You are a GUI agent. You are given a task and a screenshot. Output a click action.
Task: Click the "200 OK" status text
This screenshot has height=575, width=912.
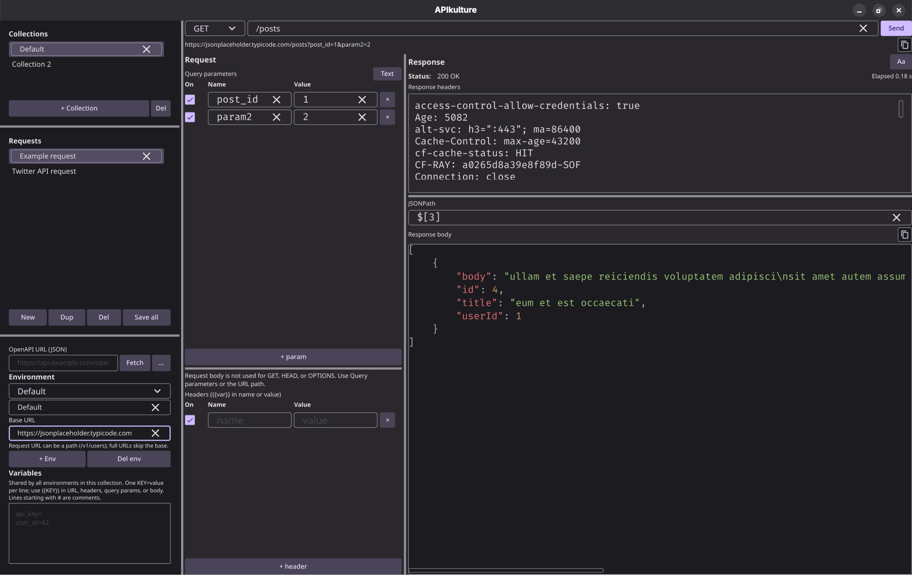coord(448,76)
